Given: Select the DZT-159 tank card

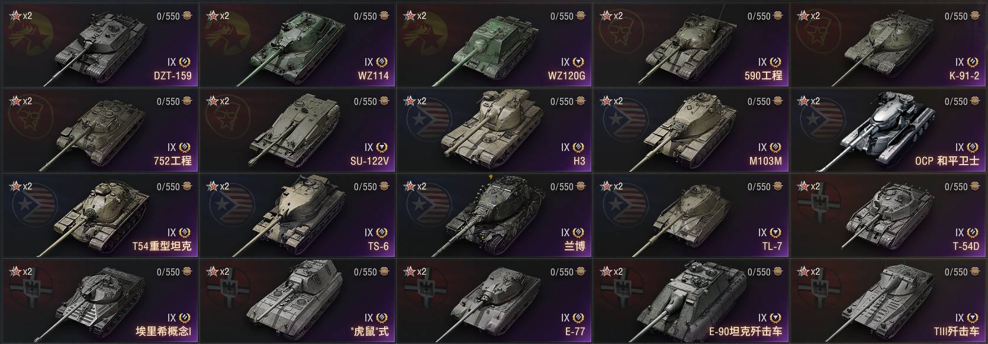Looking at the screenshot, I should 100,44.
